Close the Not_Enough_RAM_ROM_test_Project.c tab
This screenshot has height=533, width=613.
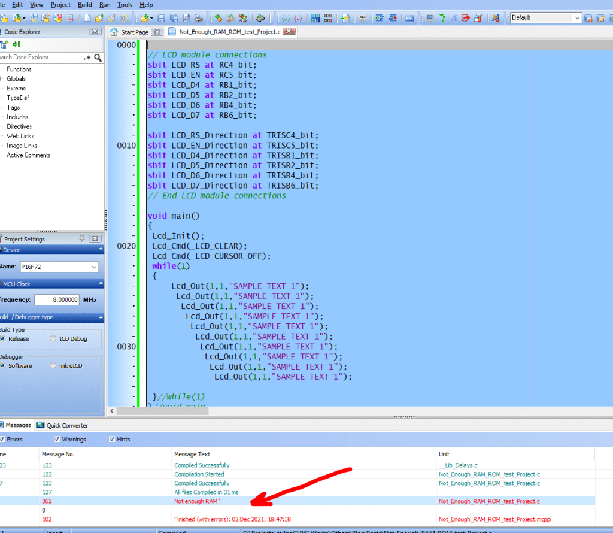click(289, 31)
